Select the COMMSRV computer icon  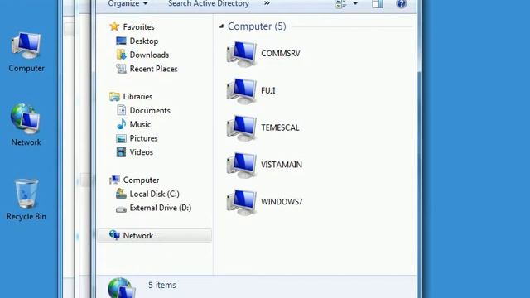click(241, 53)
